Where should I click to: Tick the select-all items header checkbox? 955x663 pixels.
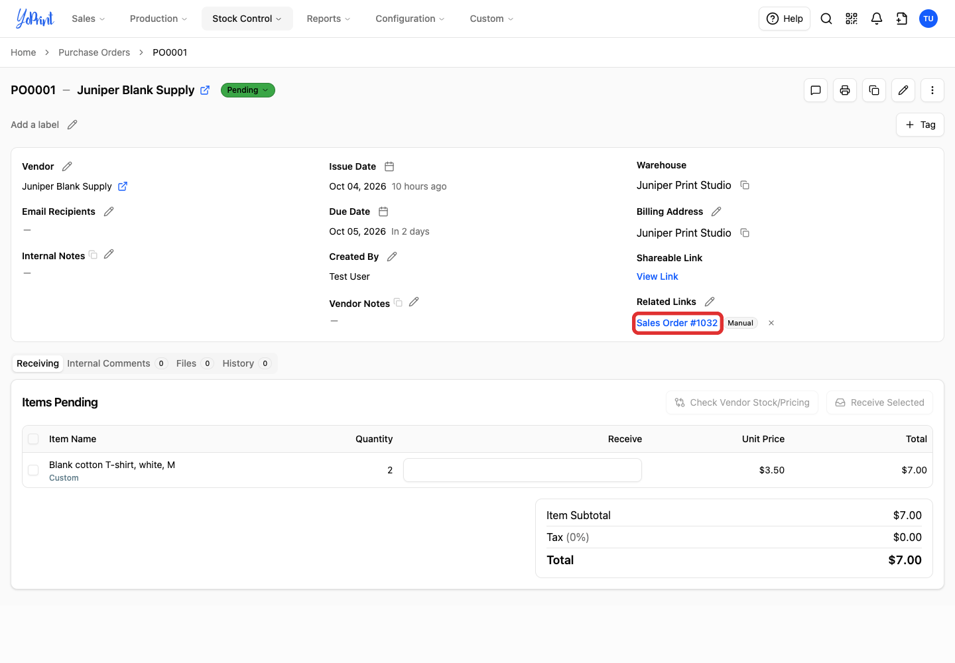click(x=33, y=439)
